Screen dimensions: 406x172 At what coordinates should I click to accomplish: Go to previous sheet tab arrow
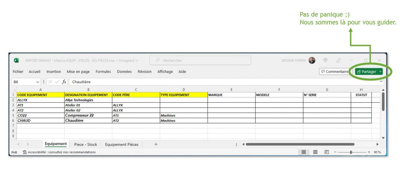[x=18, y=144]
